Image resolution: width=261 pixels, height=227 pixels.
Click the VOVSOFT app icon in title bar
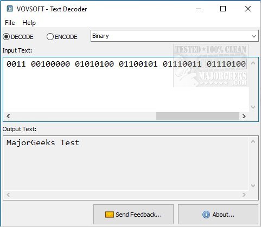[x=10, y=9]
